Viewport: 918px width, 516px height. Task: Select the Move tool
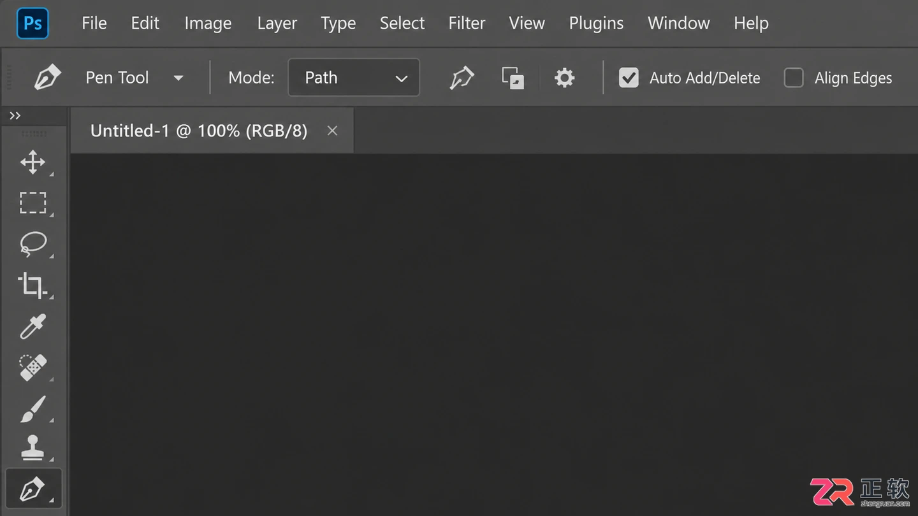pyautogui.click(x=33, y=162)
